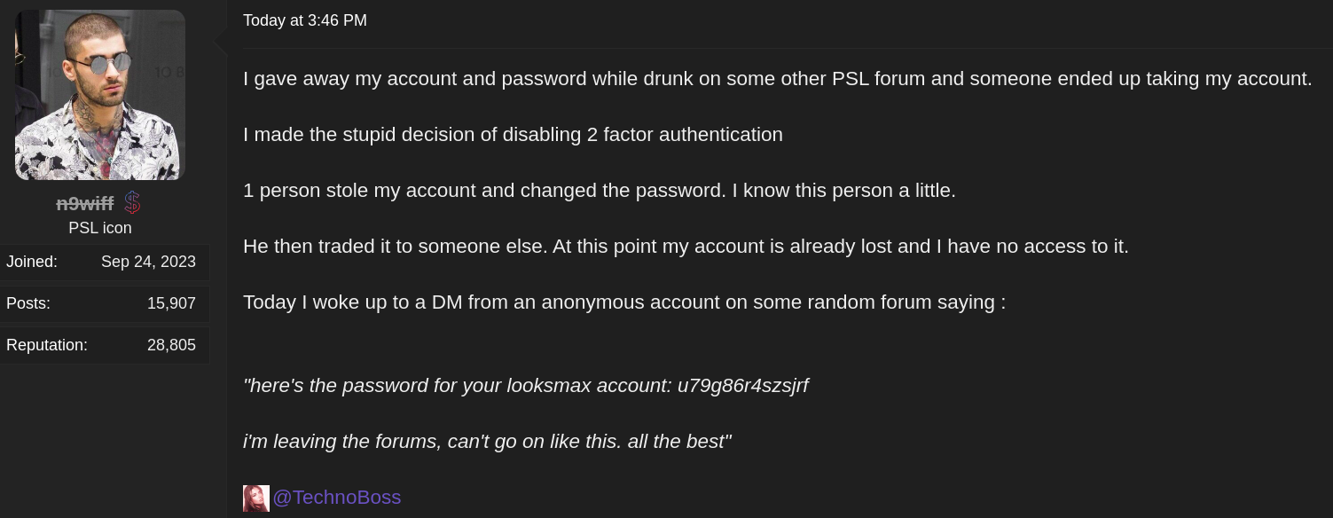Click the Sep 24, 2023 join date
This screenshot has height=518, width=1333.
pyautogui.click(x=148, y=262)
